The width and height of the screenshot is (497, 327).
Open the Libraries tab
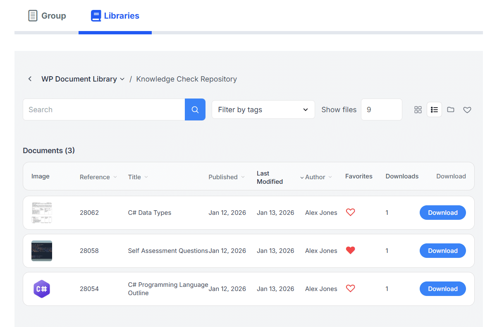tap(115, 16)
